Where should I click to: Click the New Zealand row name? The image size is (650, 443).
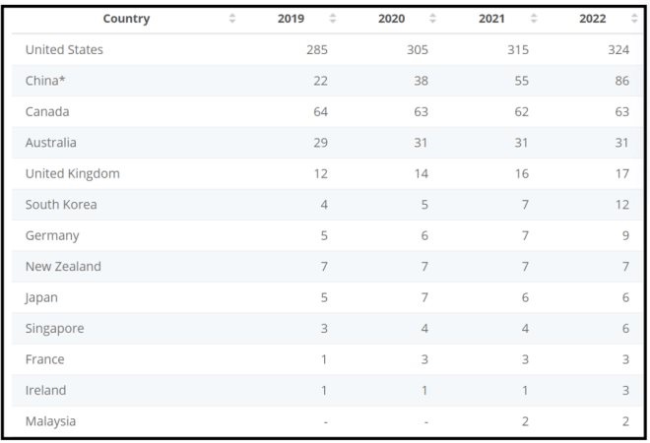[x=63, y=267]
